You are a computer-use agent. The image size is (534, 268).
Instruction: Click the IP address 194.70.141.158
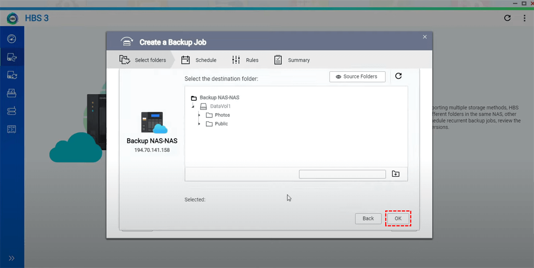pyautogui.click(x=152, y=150)
